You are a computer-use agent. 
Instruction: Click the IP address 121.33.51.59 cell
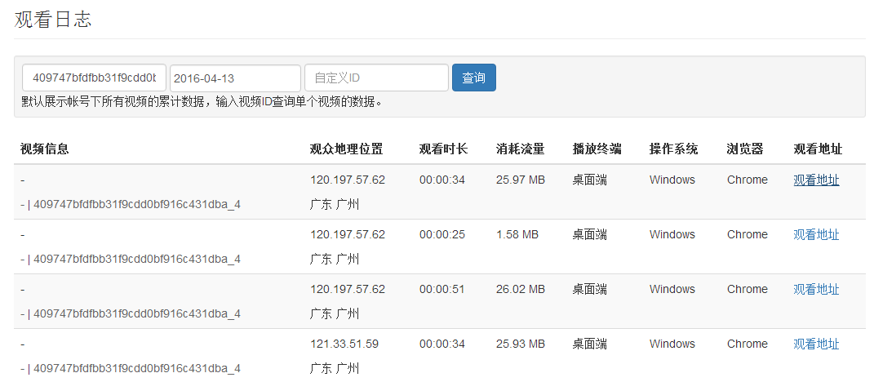click(x=344, y=344)
